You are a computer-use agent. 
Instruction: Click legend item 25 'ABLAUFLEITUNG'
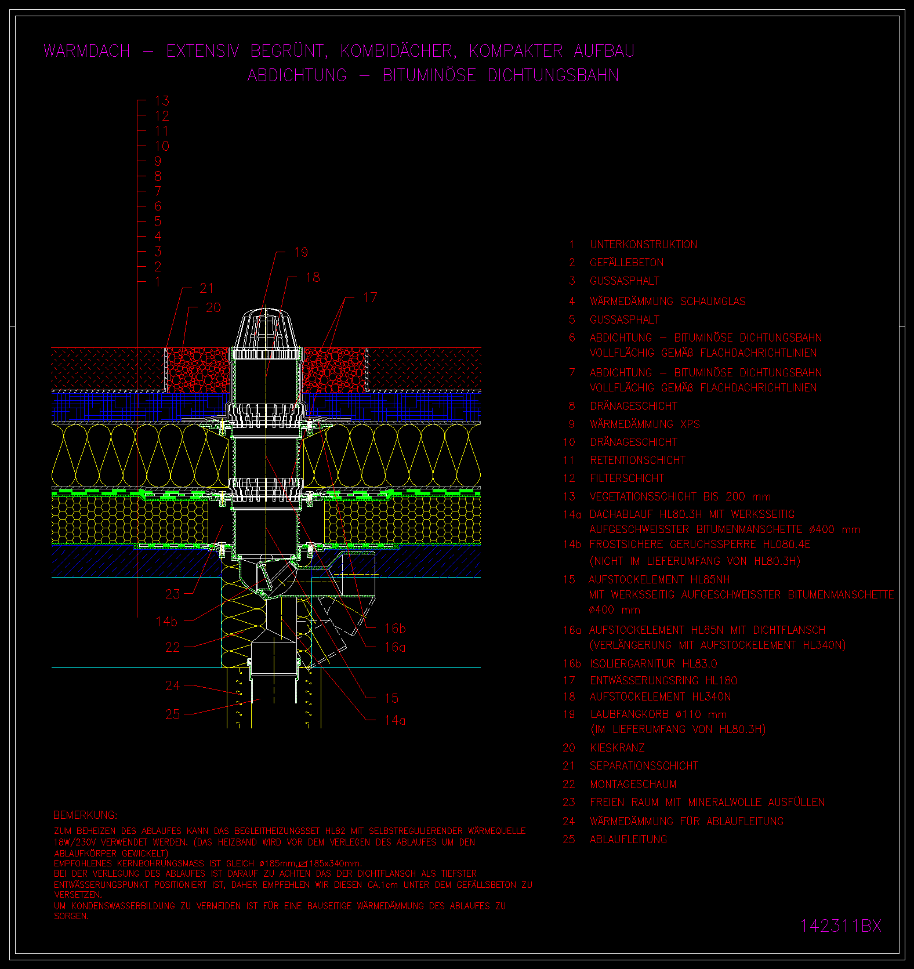[628, 840]
